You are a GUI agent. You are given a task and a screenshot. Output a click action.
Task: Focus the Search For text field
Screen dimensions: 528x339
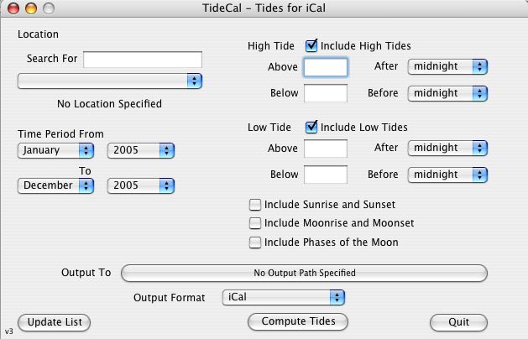143,60
